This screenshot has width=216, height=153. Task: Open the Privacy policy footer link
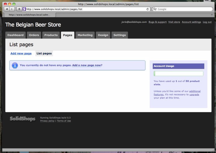pyautogui.click(x=47, y=121)
